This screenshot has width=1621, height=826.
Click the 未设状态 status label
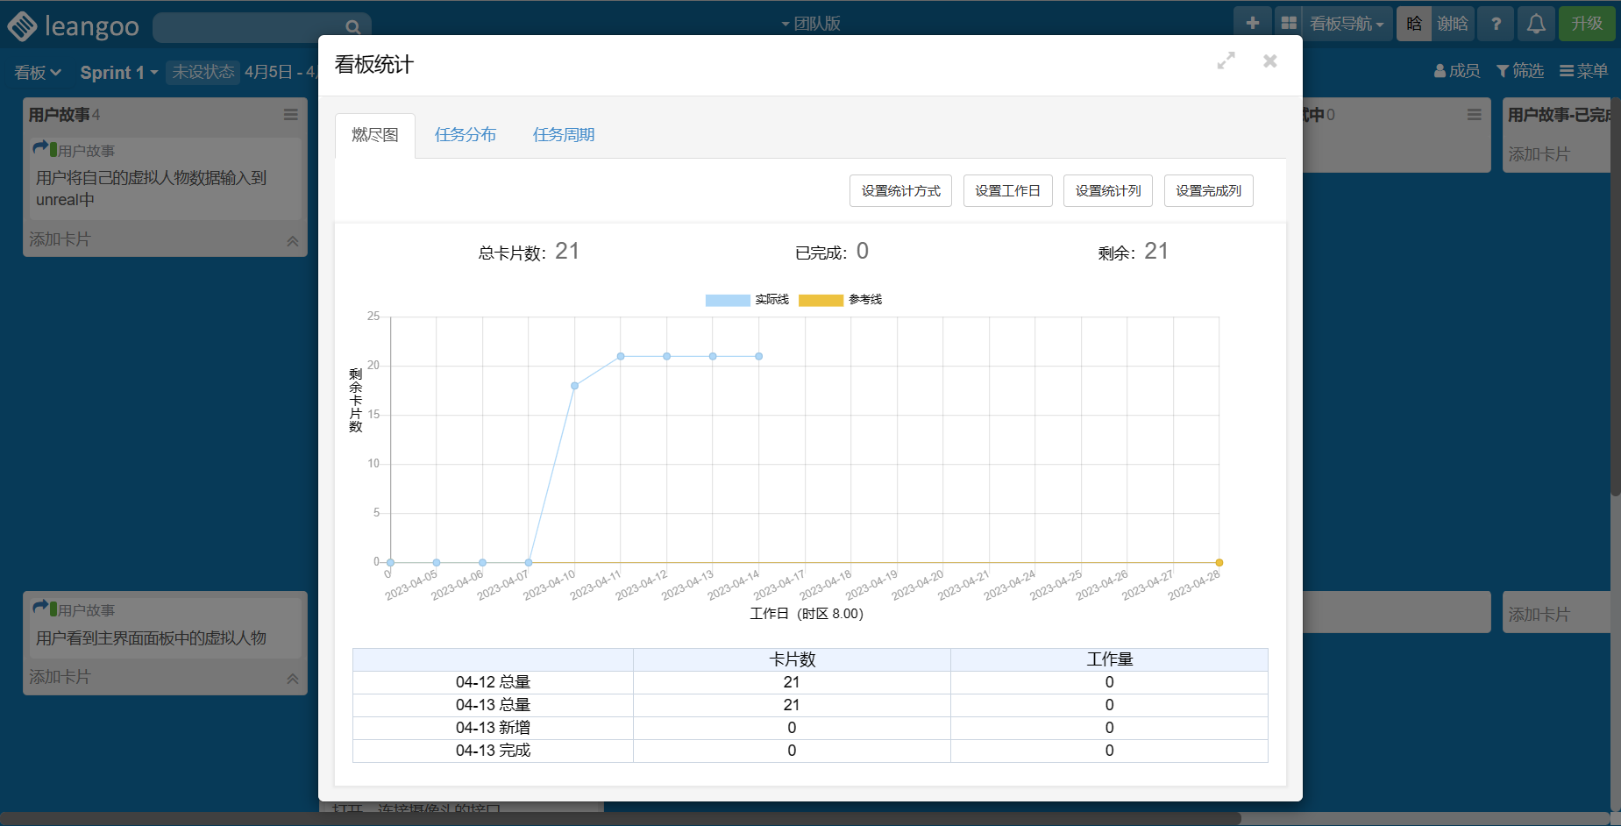click(203, 72)
